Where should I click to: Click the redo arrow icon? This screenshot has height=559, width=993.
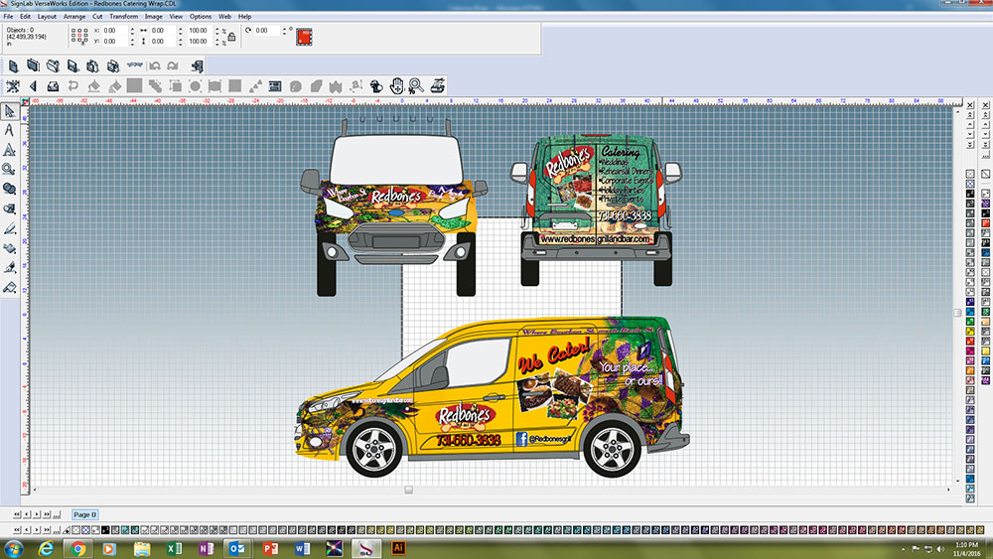[x=173, y=66]
